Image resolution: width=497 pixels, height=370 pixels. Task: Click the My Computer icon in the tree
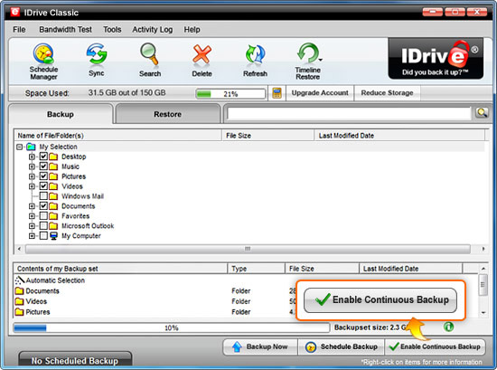tap(53, 236)
